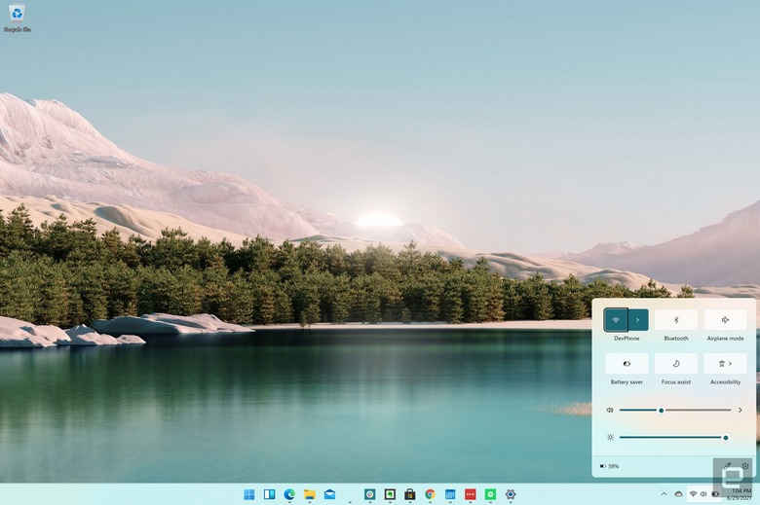Image resolution: width=760 pixels, height=505 pixels.
Task: Turn on Battery saver tile
Action: click(x=627, y=364)
